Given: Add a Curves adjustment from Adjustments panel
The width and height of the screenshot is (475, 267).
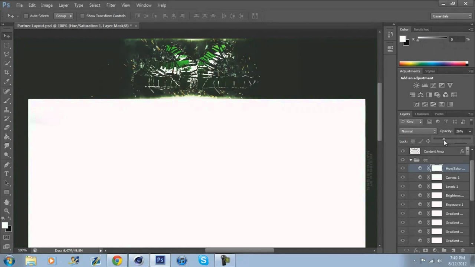Looking at the screenshot, I should click(433, 85).
